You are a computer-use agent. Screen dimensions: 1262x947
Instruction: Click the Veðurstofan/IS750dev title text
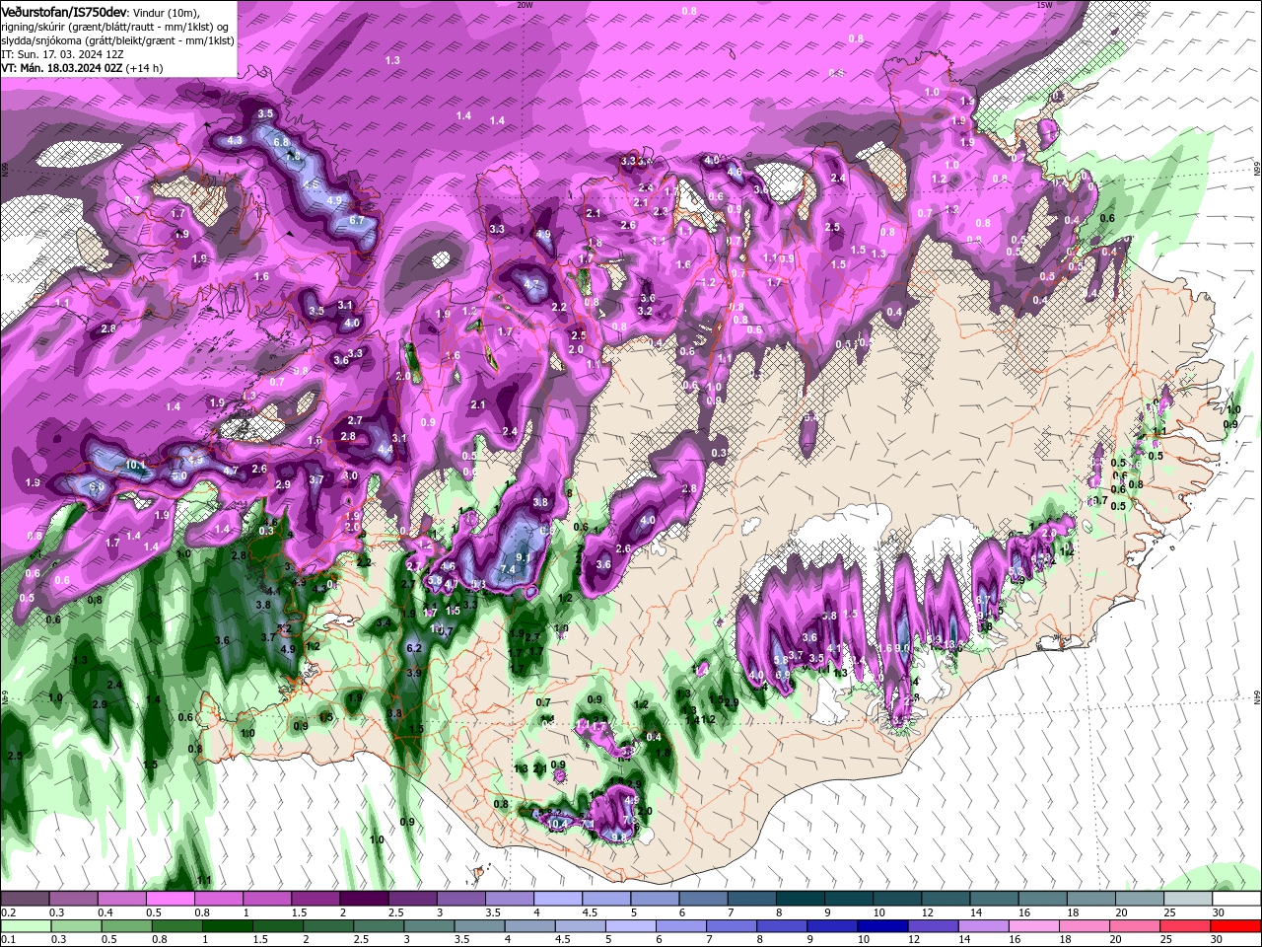coord(65,11)
